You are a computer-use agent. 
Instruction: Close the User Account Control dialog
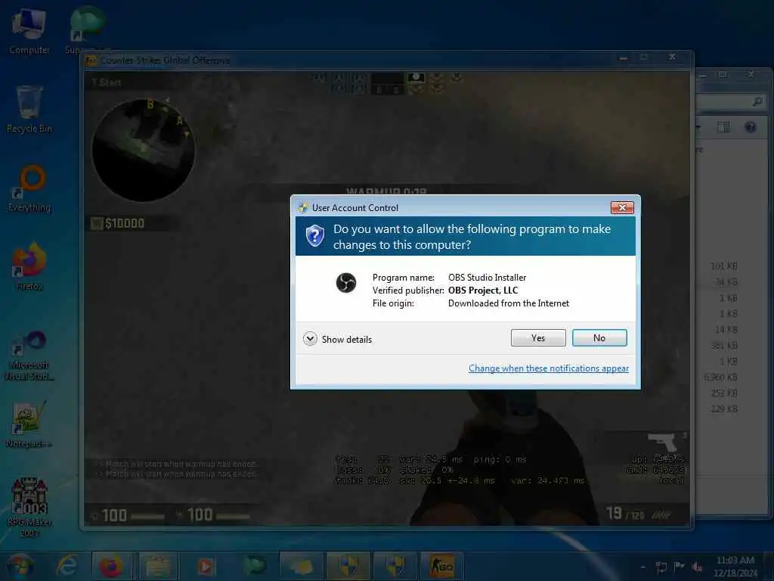coord(622,207)
